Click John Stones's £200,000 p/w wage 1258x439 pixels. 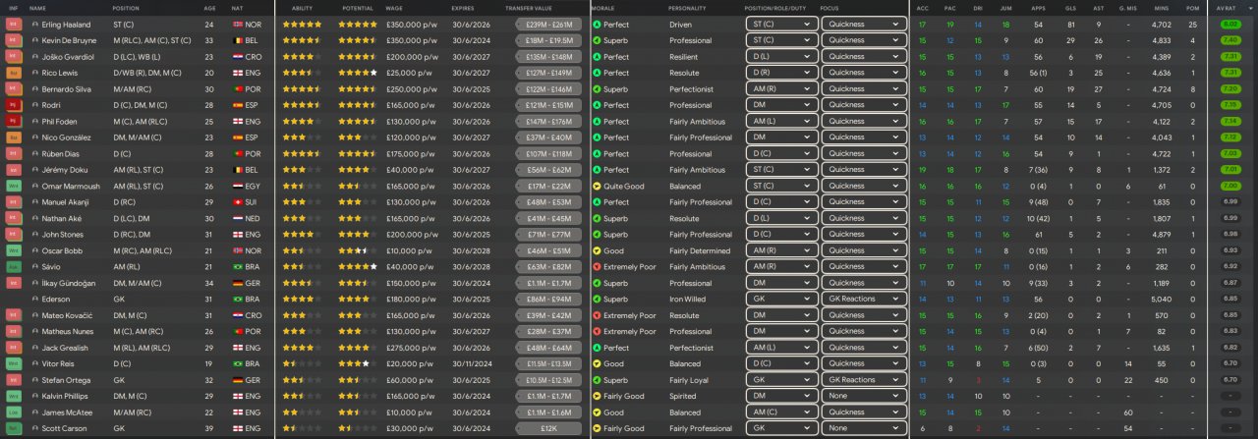pos(411,235)
